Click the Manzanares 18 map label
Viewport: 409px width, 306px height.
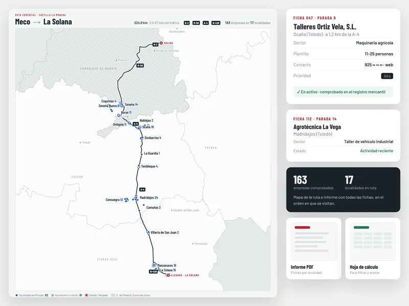[167, 266]
